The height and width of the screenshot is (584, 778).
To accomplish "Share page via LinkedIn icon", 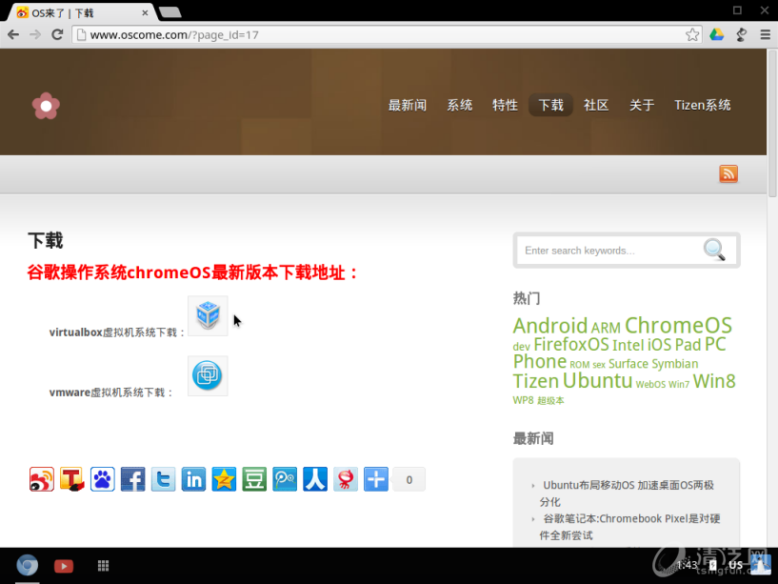I will click(x=193, y=479).
